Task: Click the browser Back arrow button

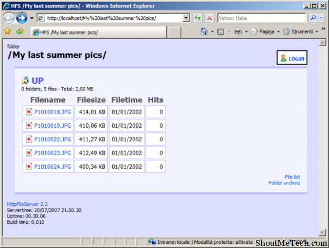Action: [x=9, y=18]
